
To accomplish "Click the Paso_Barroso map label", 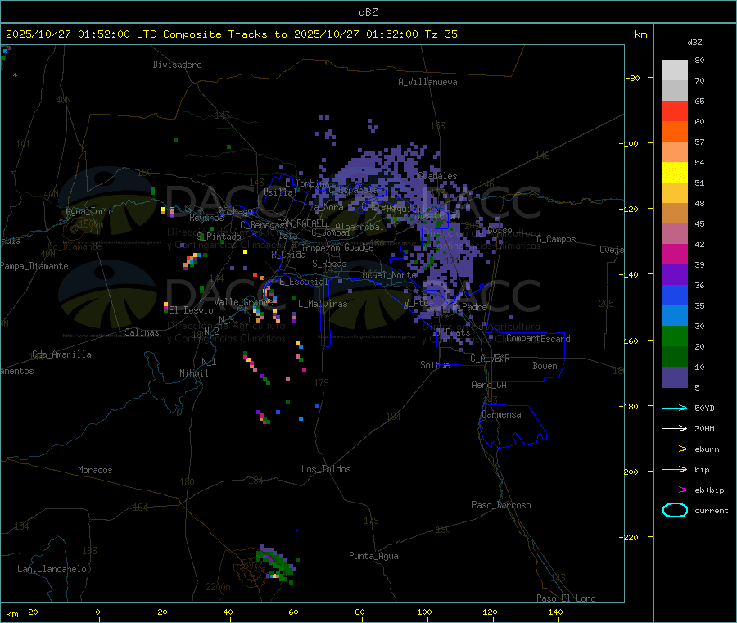I will pos(501,505).
